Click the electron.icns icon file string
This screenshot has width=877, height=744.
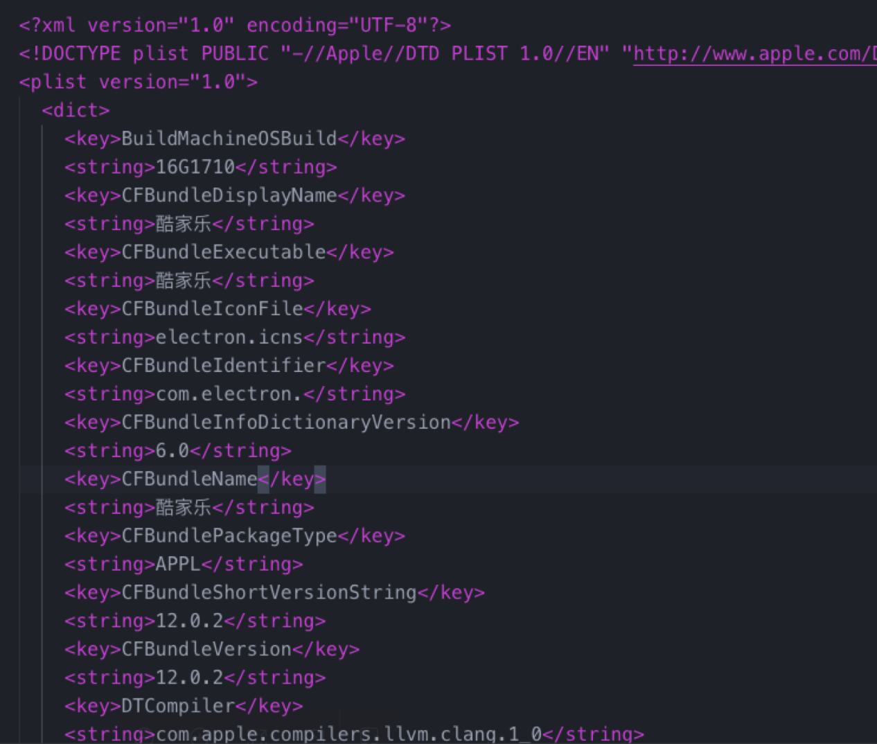pos(191,337)
